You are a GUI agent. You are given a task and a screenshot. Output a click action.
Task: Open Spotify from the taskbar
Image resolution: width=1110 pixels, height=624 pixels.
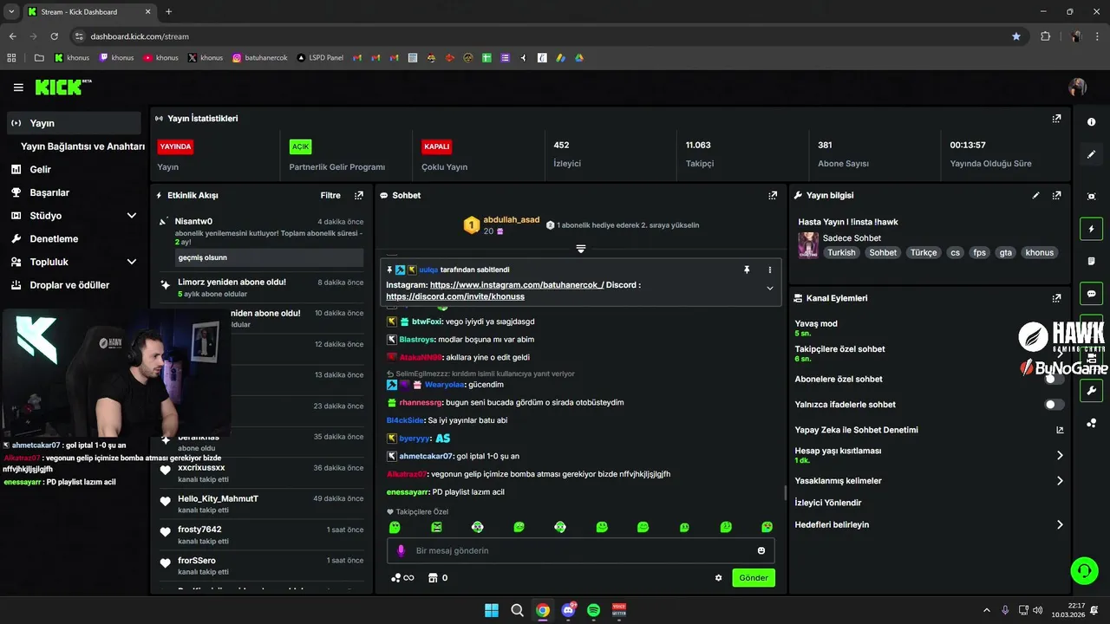(593, 610)
